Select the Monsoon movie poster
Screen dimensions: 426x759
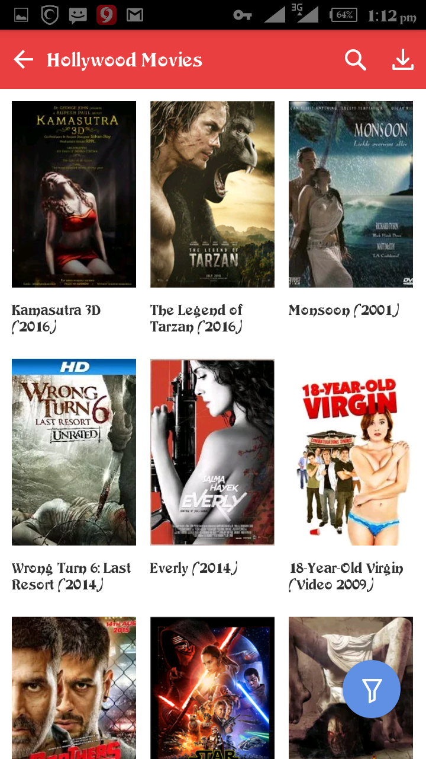coord(351,194)
